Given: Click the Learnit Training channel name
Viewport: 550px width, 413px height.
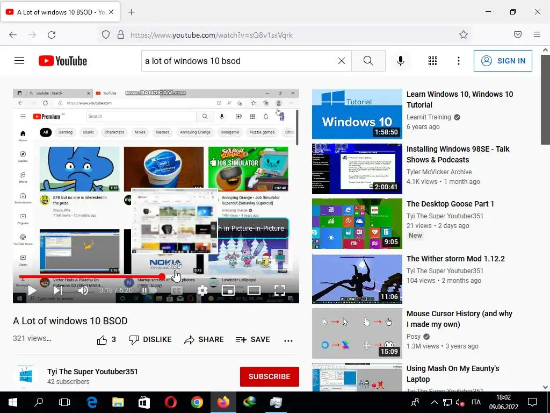Looking at the screenshot, I should [x=429, y=117].
